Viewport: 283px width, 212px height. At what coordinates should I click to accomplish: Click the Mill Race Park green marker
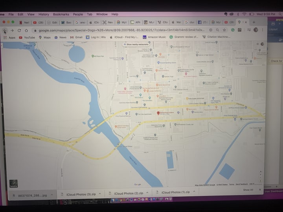point(93,56)
